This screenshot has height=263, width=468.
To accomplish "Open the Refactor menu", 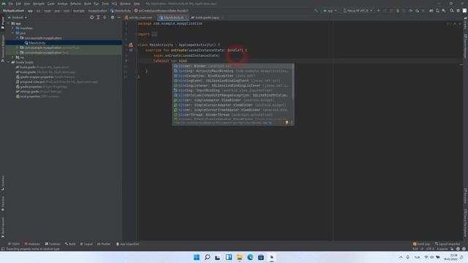I will point(75,4).
